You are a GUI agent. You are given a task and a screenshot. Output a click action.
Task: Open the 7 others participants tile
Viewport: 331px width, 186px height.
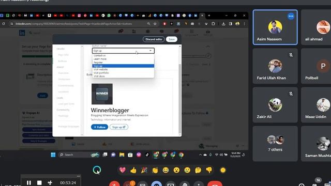pos(275,144)
